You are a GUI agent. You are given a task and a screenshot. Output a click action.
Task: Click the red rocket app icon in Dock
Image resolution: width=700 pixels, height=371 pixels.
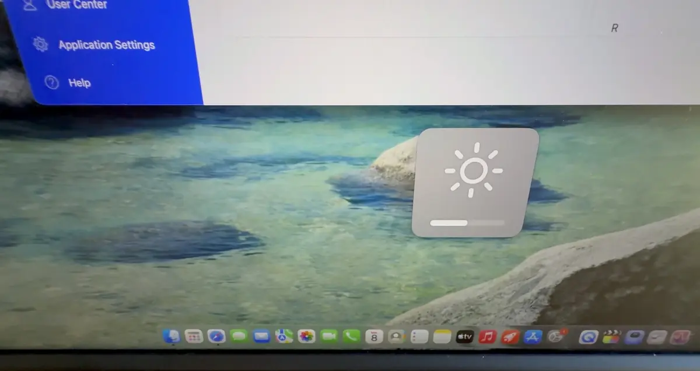point(510,337)
